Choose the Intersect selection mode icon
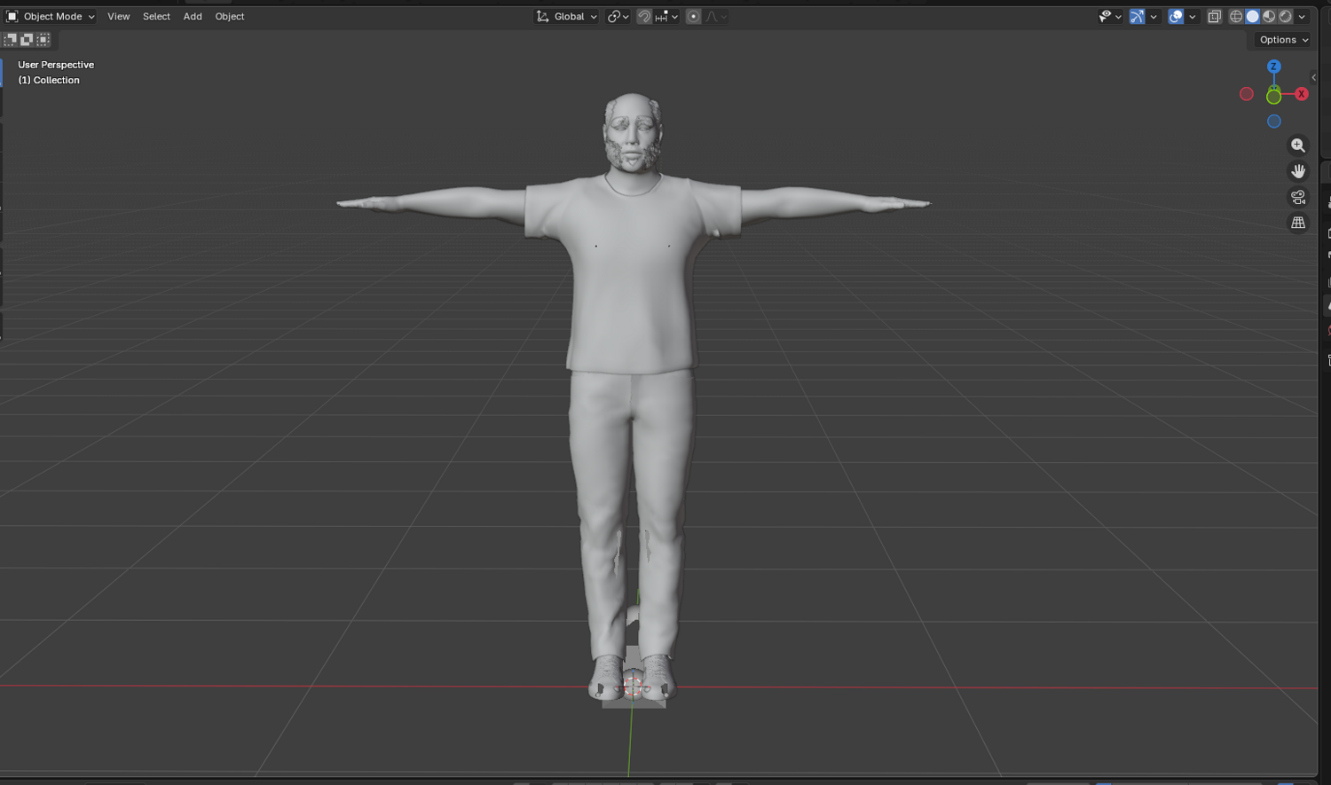 tap(43, 39)
